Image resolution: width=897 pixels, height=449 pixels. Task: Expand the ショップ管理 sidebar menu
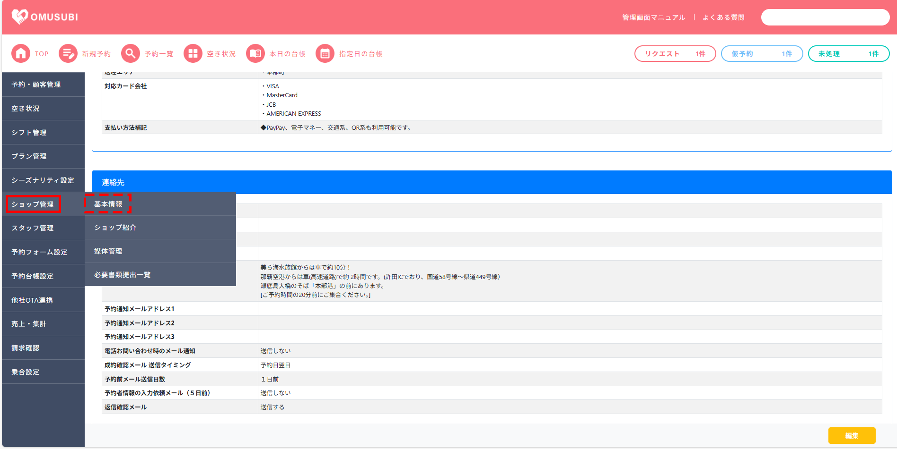click(33, 204)
